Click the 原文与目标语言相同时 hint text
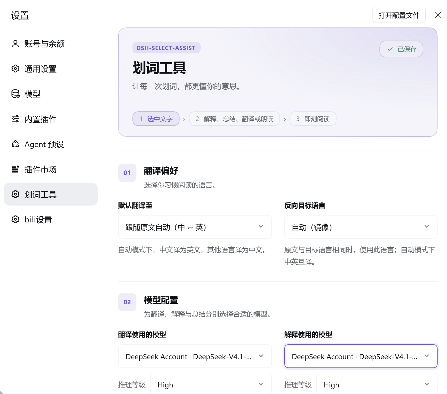447x394 pixels. pyautogui.click(x=360, y=256)
